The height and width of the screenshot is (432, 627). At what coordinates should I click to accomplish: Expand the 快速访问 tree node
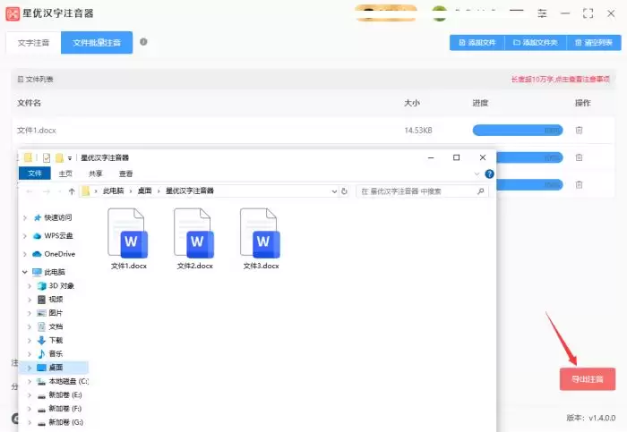(x=25, y=217)
